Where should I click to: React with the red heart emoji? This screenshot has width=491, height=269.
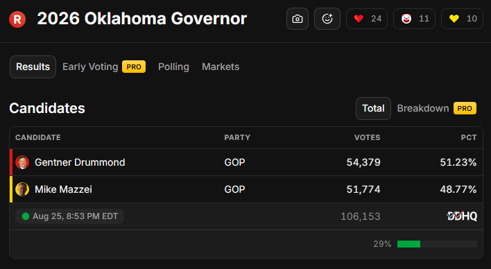(x=367, y=19)
